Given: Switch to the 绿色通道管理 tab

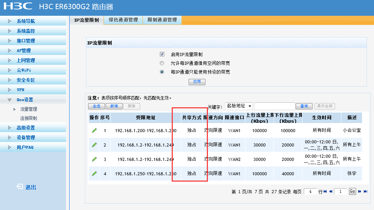Looking at the screenshot, I should point(123,20).
